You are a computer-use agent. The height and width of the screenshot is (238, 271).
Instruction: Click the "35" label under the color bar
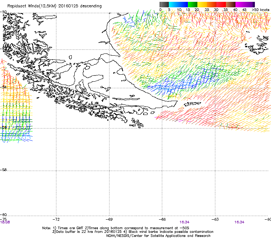click(226, 10)
